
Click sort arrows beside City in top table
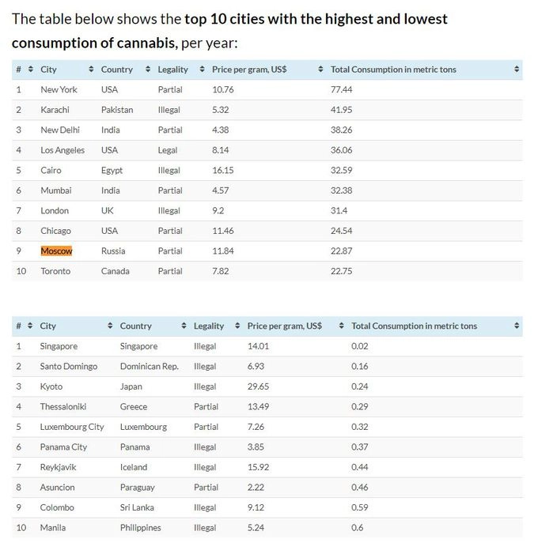92,70
